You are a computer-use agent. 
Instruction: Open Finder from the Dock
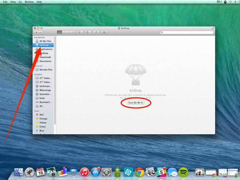18,172
